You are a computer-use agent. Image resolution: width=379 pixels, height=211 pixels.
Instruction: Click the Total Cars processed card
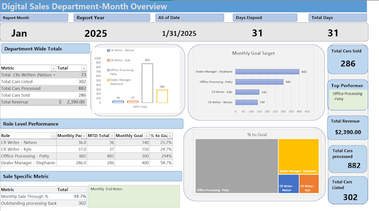(348, 159)
